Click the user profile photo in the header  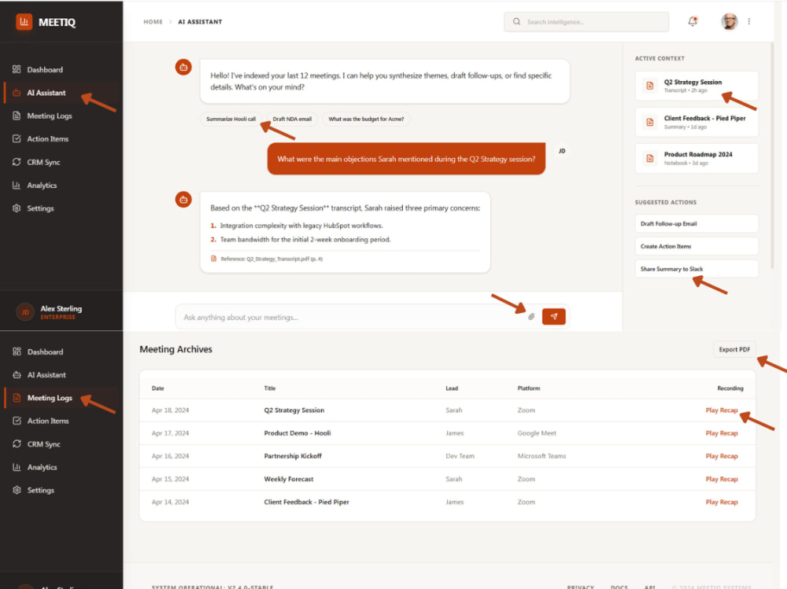tap(730, 21)
